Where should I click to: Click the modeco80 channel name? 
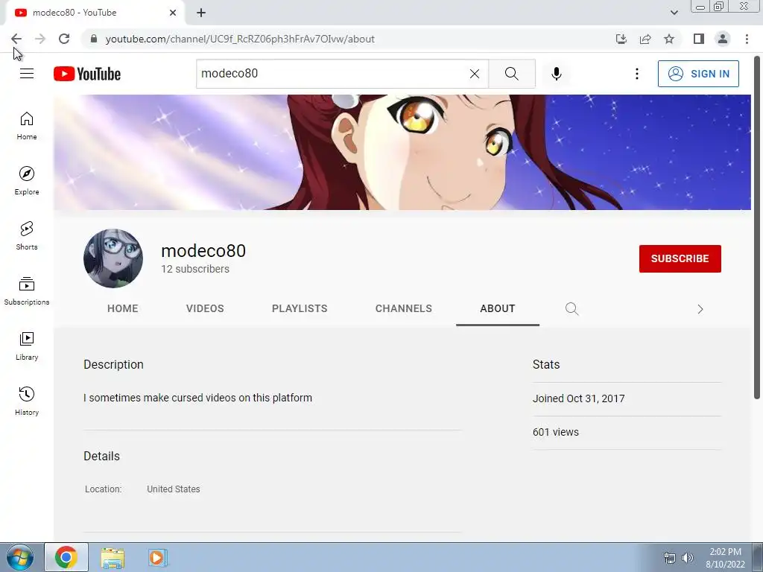coord(203,251)
